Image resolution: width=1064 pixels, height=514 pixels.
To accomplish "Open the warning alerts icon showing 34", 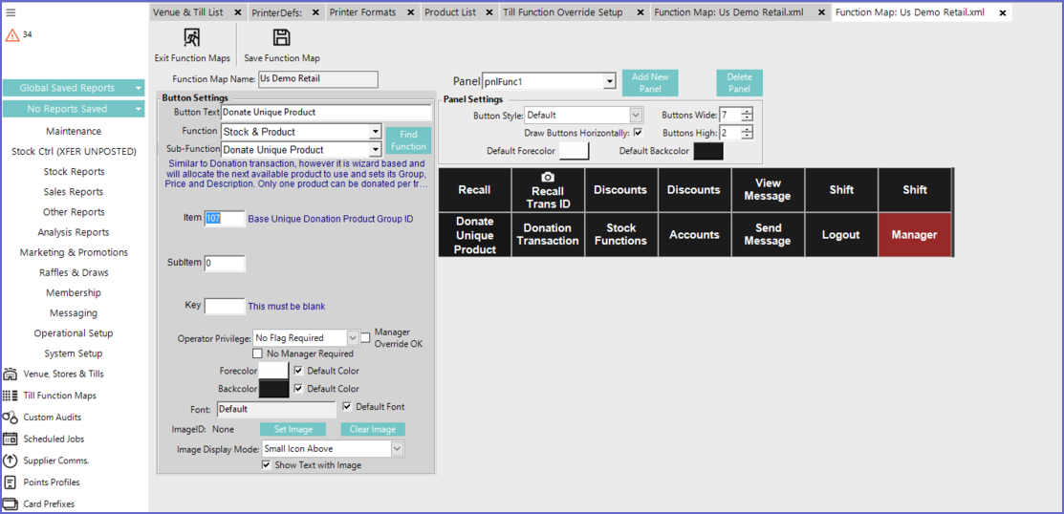I will click(x=12, y=35).
